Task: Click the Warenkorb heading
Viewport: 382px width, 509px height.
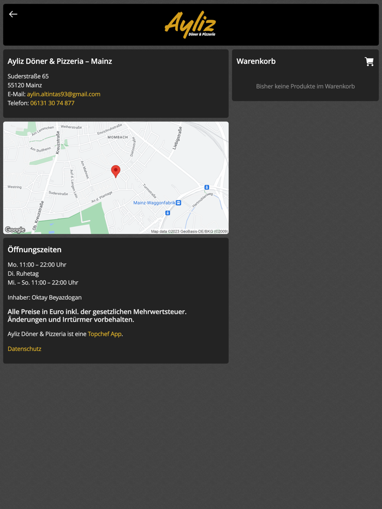Action: 256,62
